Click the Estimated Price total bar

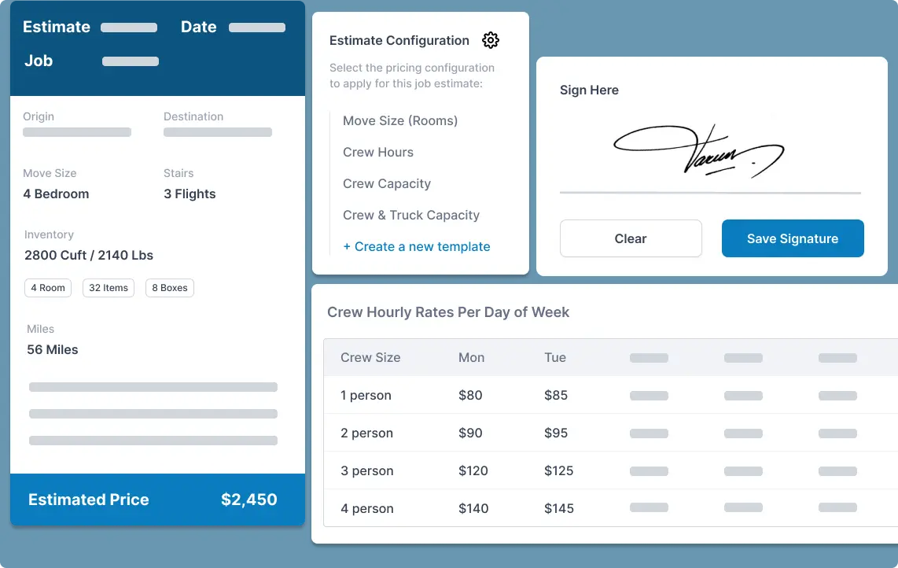pos(157,500)
